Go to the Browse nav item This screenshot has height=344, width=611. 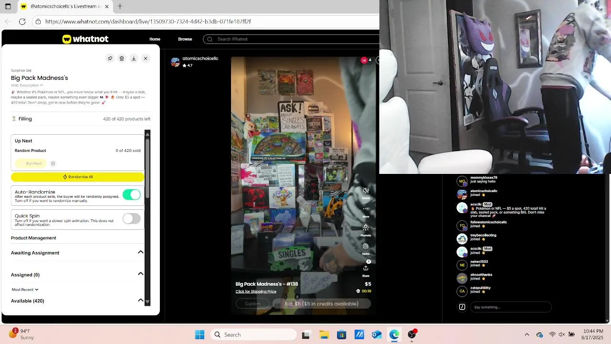pyautogui.click(x=185, y=39)
